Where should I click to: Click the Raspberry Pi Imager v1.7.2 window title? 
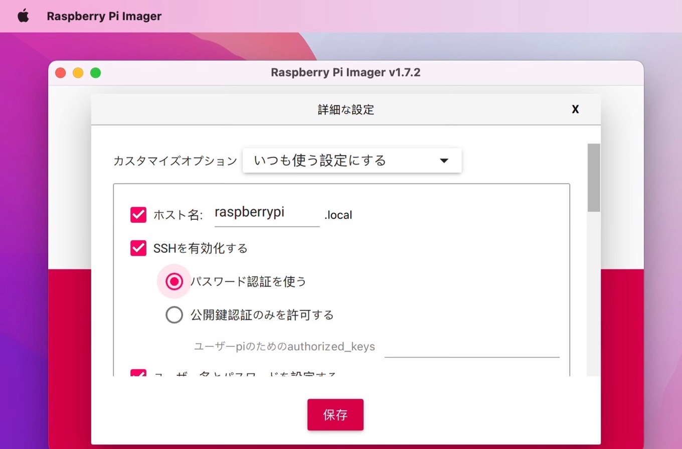coord(346,73)
